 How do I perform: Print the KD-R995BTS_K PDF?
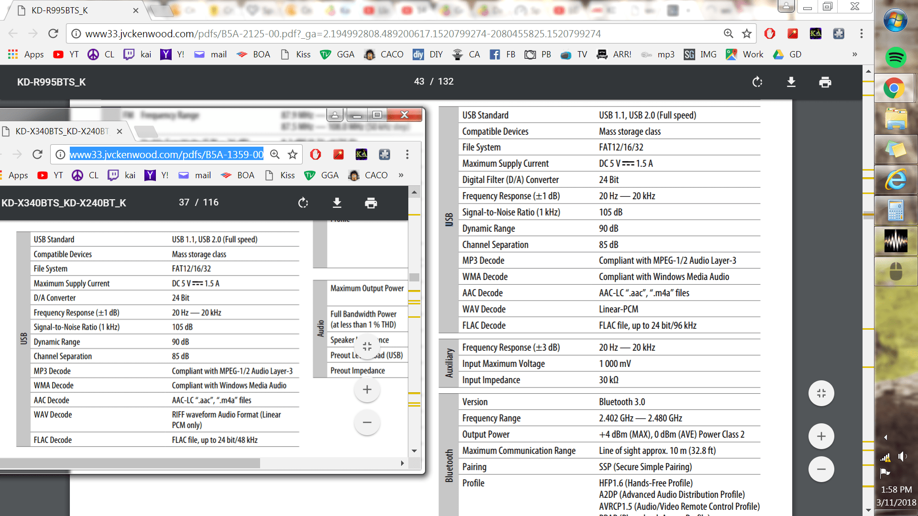825,82
